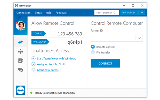Toggle Assigned to John Smith check

coord(33,64)
